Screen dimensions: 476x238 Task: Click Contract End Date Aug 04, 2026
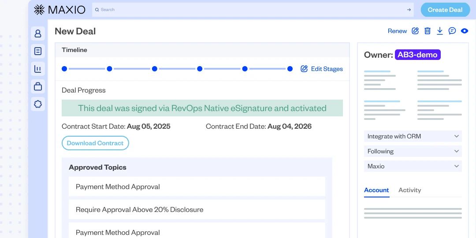259,126
